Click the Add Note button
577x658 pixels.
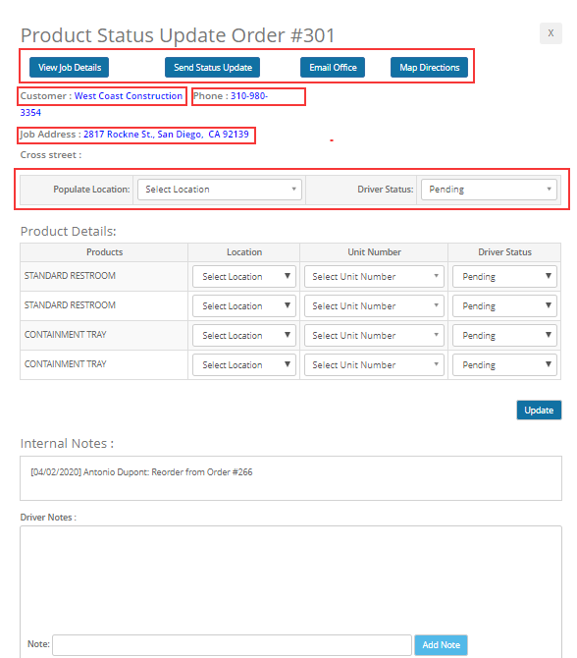tap(442, 645)
